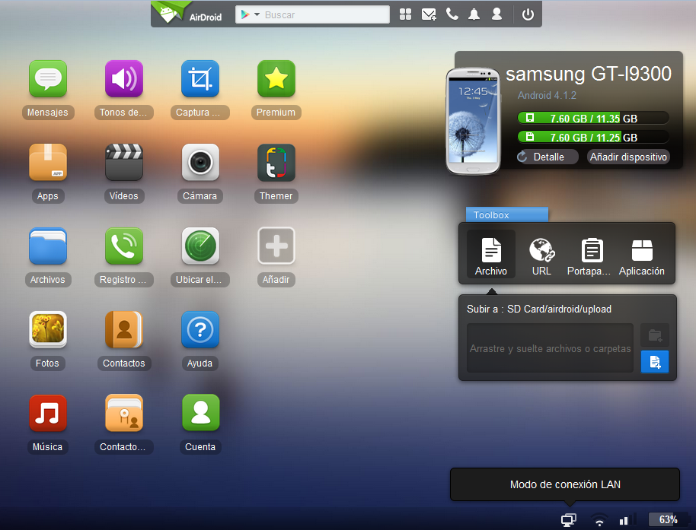Click the samsung GT-I9300 device name
This screenshot has width=696, height=530.
pyautogui.click(x=589, y=74)
